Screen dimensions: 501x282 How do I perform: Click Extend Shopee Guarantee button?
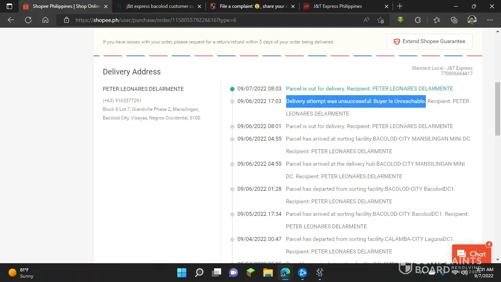coord(429,42)
